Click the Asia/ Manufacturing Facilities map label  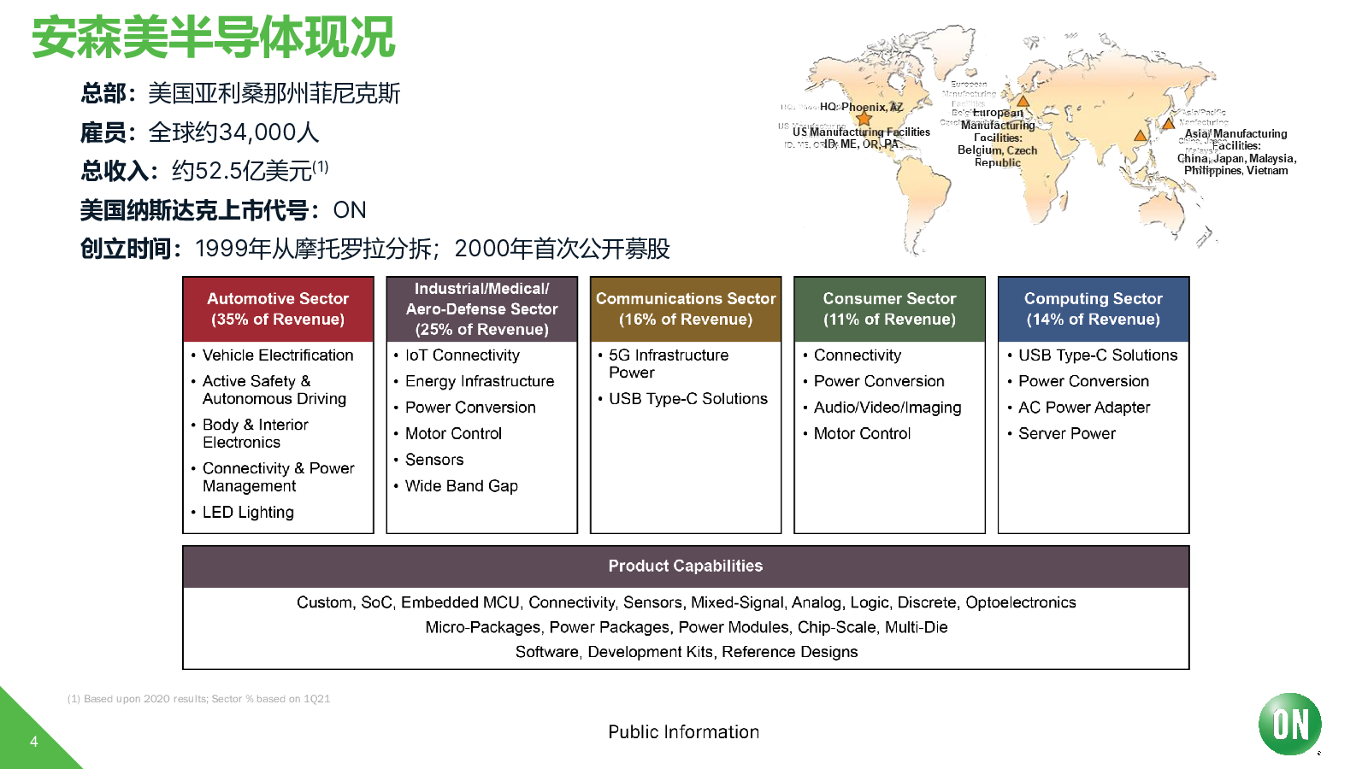[x=1235, y=139]
